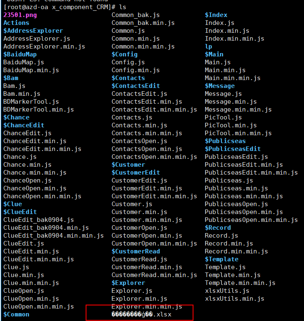The image size is (304, 321).
Task: Select the xlsxUtils.min.js file name
Action: click(x=234, y=299)
